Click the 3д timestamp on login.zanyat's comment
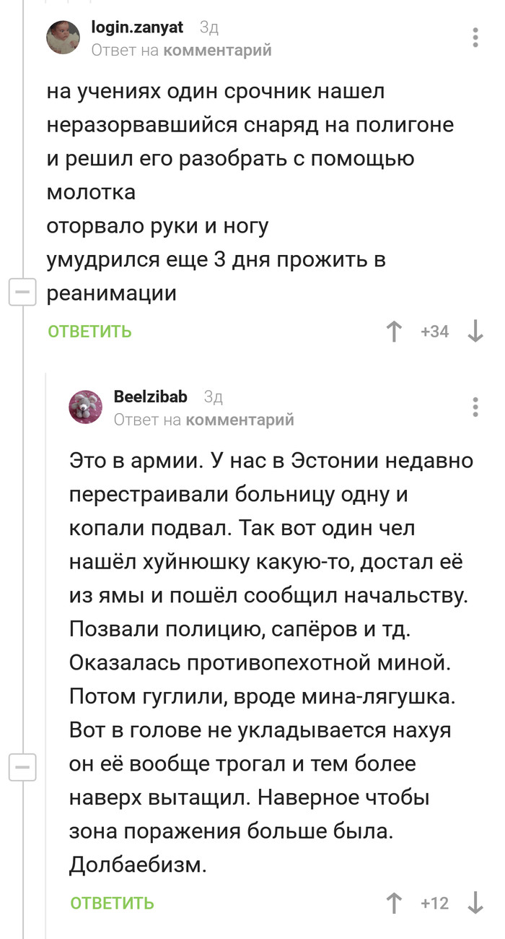Screen dimensions: 505x939 tap(208, 28)
